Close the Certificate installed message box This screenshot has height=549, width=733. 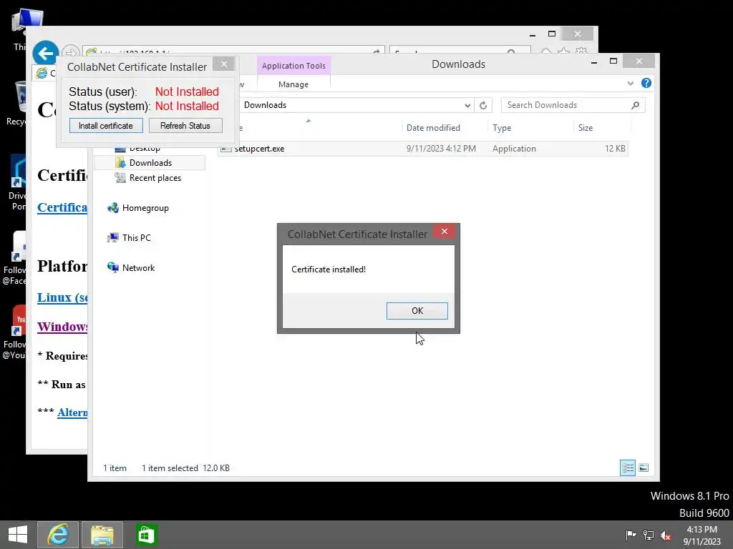pyautogui.click(x=444, y=232)
